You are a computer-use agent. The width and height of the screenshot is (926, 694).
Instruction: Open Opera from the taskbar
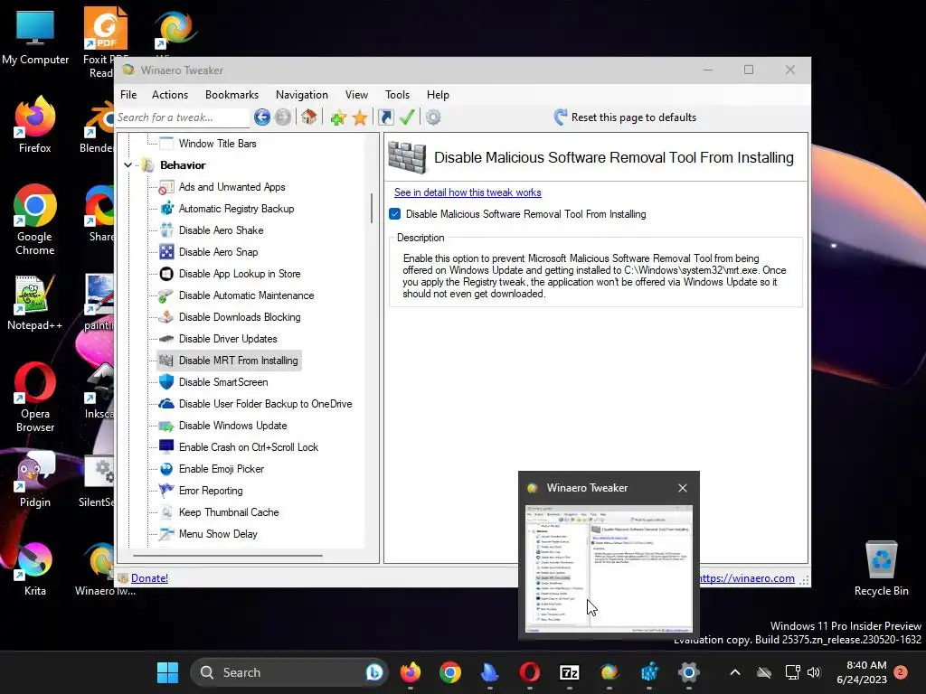coord(530,672)
